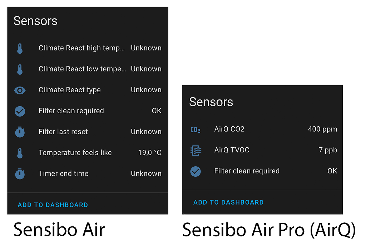Click ADD TO DASHBOARD on the AirQ card
Screen dimensions: 366x250
tap(228, 202)
